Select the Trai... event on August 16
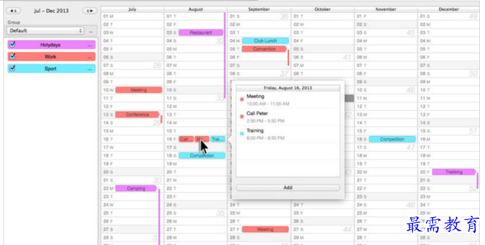 [217, 139]
